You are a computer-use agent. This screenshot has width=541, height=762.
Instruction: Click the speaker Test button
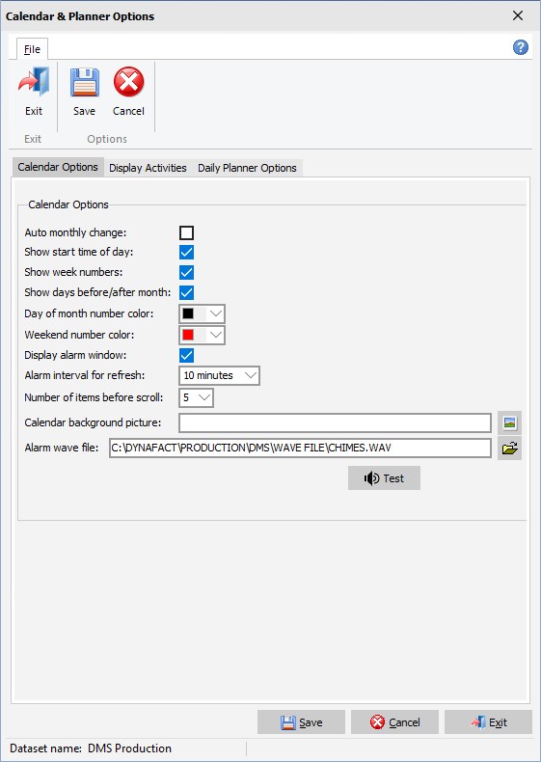(x=384, y=478)
